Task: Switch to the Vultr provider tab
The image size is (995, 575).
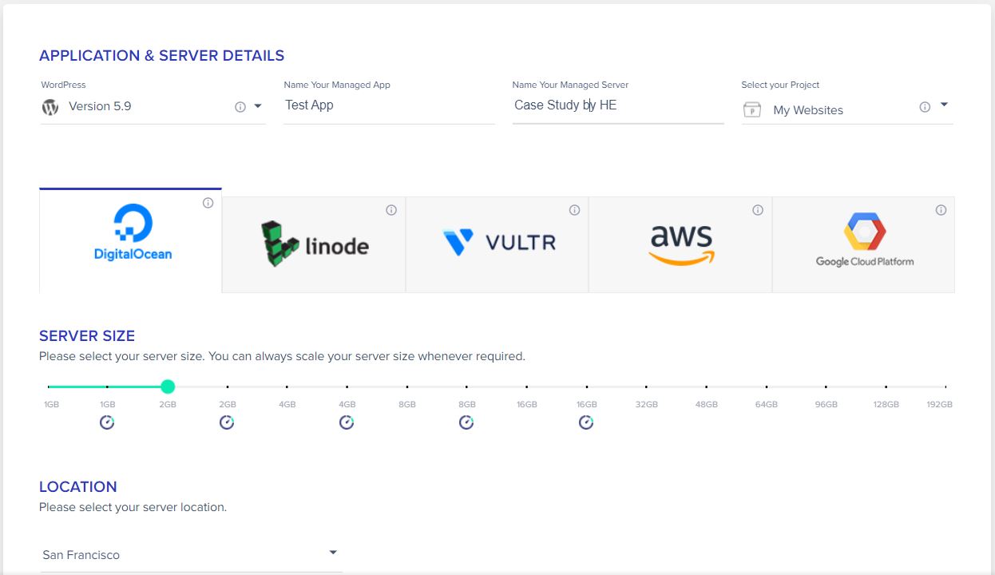Action: (x=497, y=244)
